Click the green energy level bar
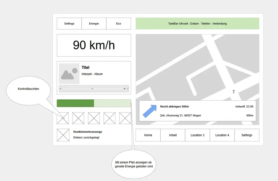The height and width of the screenshot is (181, 278). pos(75,103)
